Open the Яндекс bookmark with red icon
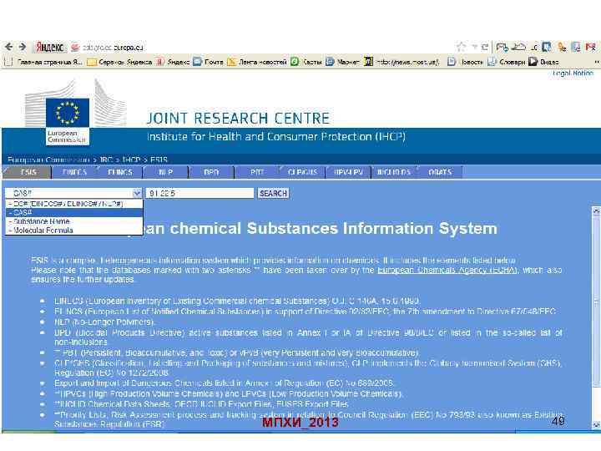Image resolution: width=601 pixels, height=451 pixels. click(173, 62)
